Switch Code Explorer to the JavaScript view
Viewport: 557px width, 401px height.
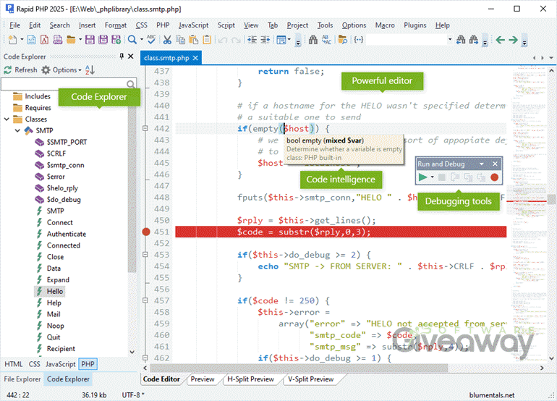click(x=60, y=364)
